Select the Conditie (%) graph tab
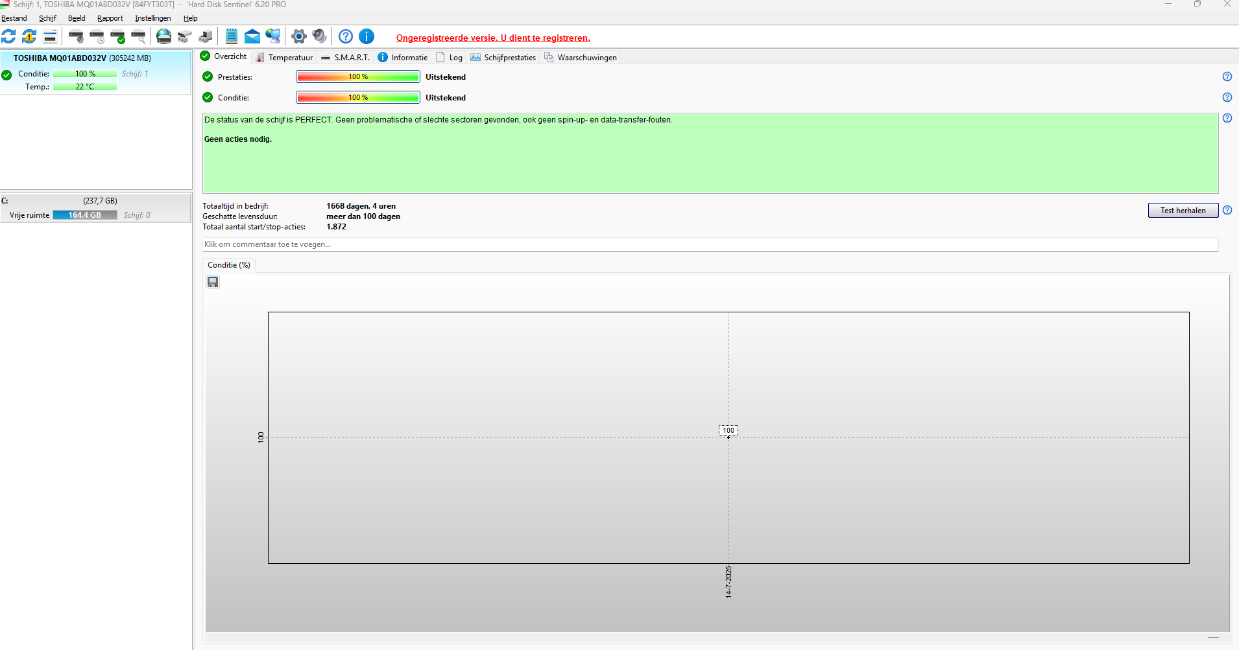 229,265
